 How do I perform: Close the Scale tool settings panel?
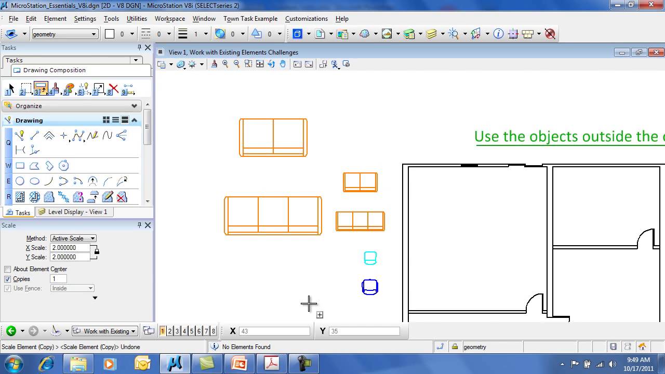point(148,225)
